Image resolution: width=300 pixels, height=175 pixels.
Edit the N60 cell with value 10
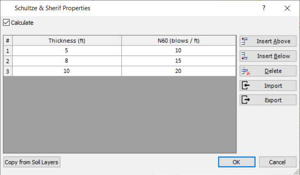pyautogui.click(x=179, y=50)
